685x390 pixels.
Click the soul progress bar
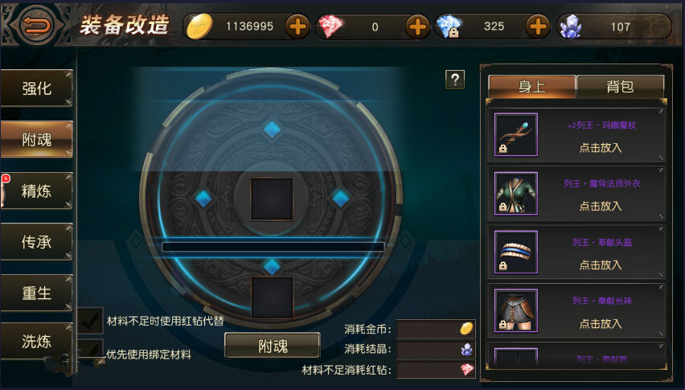[x=273, y=247]
